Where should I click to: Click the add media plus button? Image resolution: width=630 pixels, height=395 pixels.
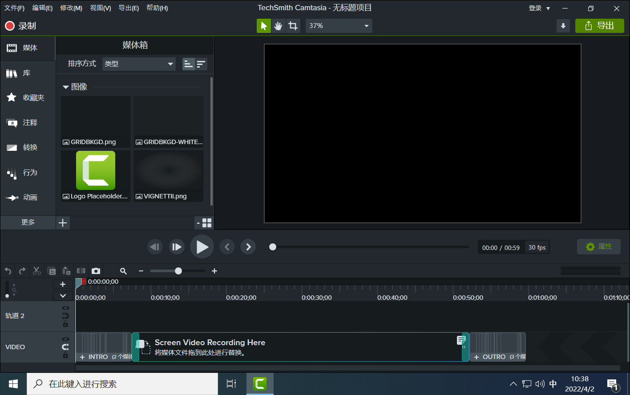point(63,223)
